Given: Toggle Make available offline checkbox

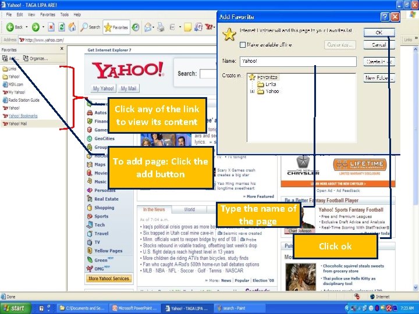Looking at the screenshot, I should click(243, 45).
